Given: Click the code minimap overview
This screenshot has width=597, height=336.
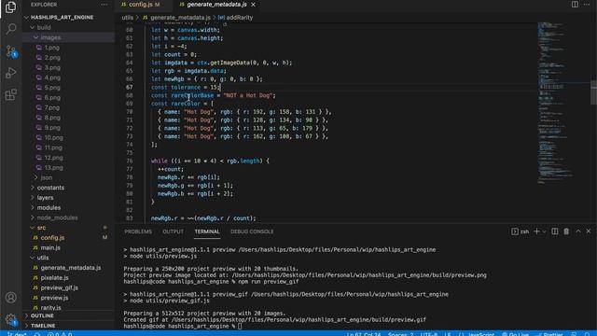Looking at the screenshot, I should pyautogui.click(x=556, y=103).
